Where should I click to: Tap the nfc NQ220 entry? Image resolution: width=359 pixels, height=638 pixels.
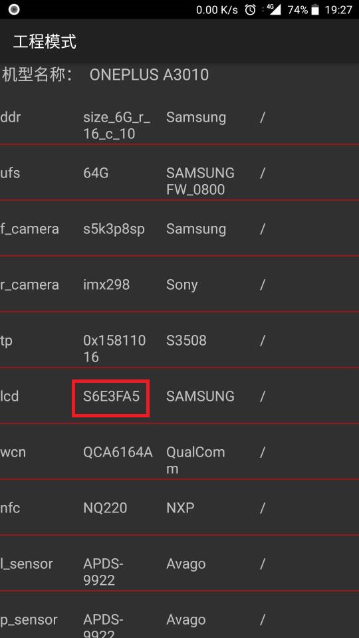click(105, 508)
